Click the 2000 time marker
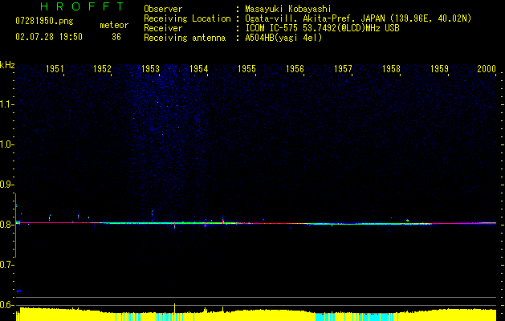This screenshot has height=321, width=505. pyautogui.click(x=487, y=69)
